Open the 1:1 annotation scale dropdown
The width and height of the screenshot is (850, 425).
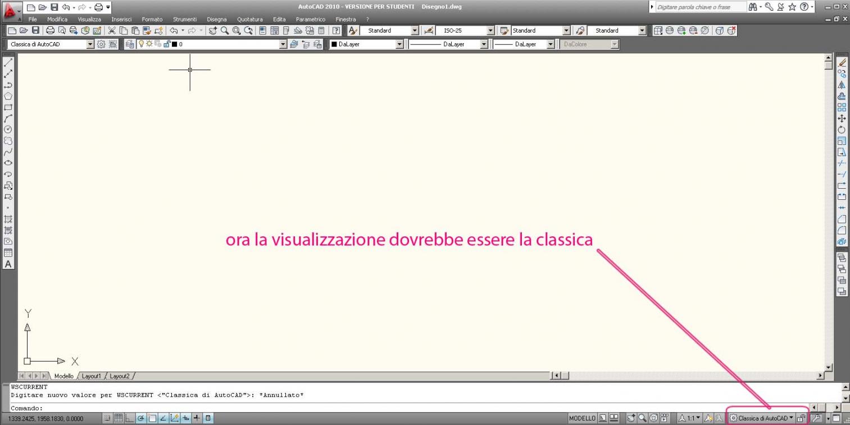point(689,418)
